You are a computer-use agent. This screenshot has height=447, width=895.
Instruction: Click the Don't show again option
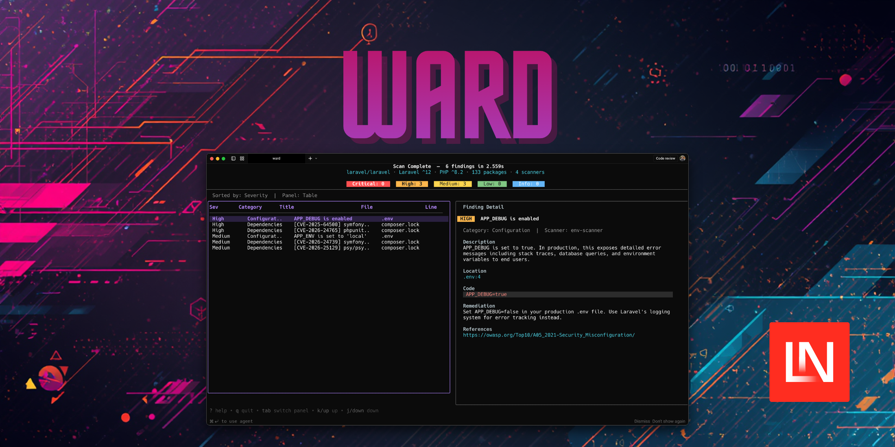668,421
